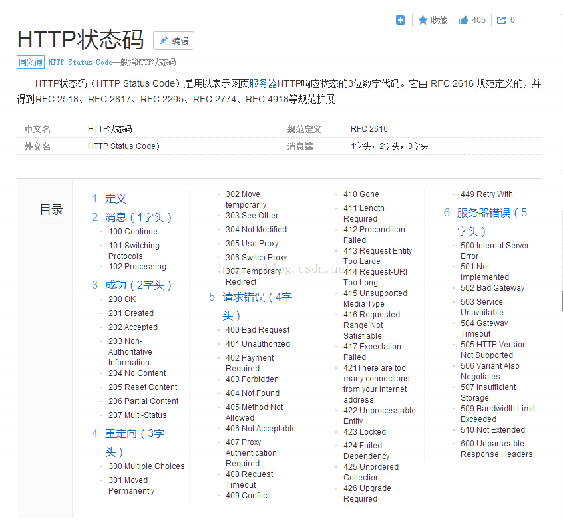Open the 409 Conflict entry
This screenshot has height=523, width=563.
pyautogui.click(x=248, y=496)
